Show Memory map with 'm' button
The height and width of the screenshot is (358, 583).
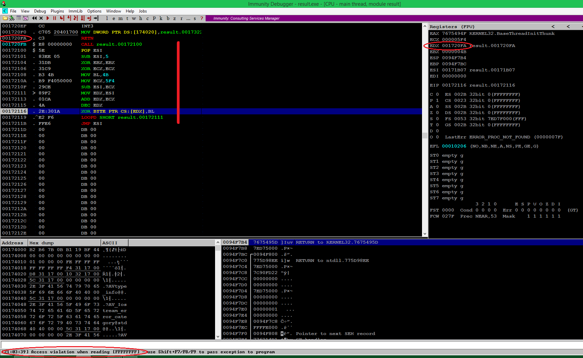coord(120,18)
